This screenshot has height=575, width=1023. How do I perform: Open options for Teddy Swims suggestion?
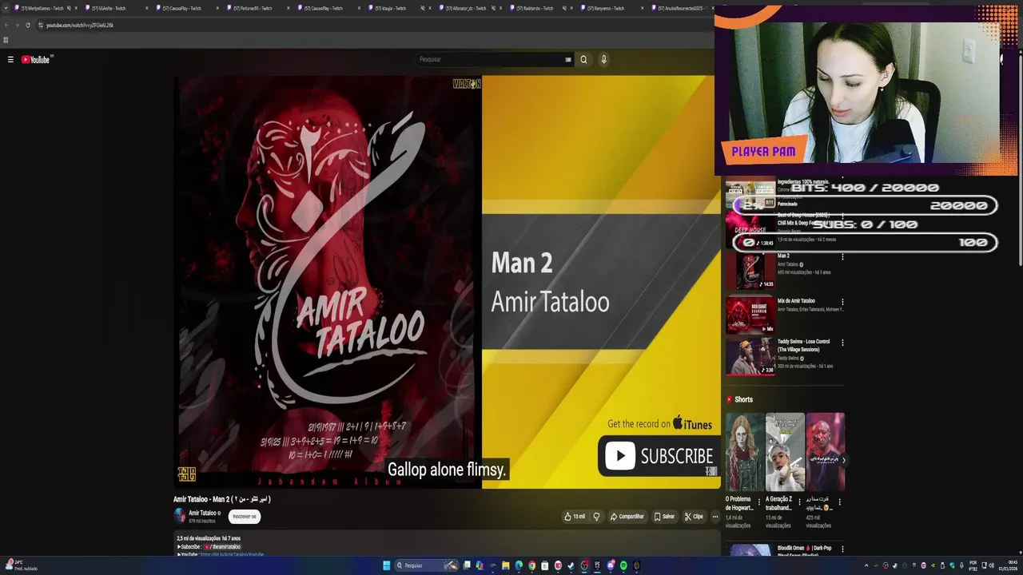point(842,343)
